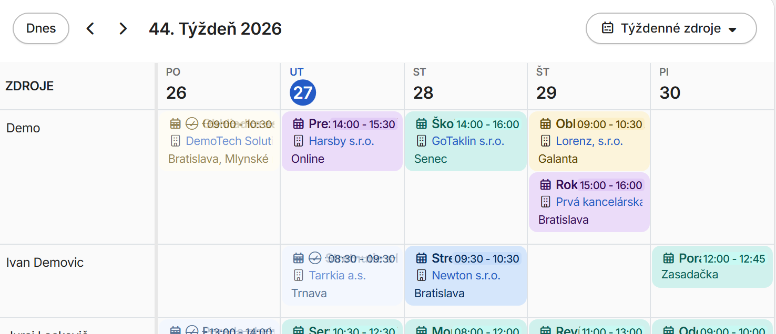The image size is (776, 334).
Task: Open Lorenz, s.r.o. company link
Action: tap(589, 141)
